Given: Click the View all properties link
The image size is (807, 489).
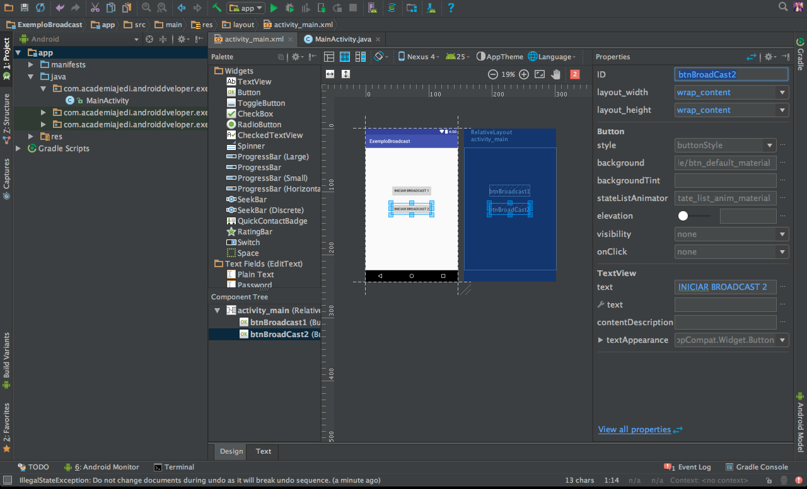Looking at the screenshot, I should [634, 430].
